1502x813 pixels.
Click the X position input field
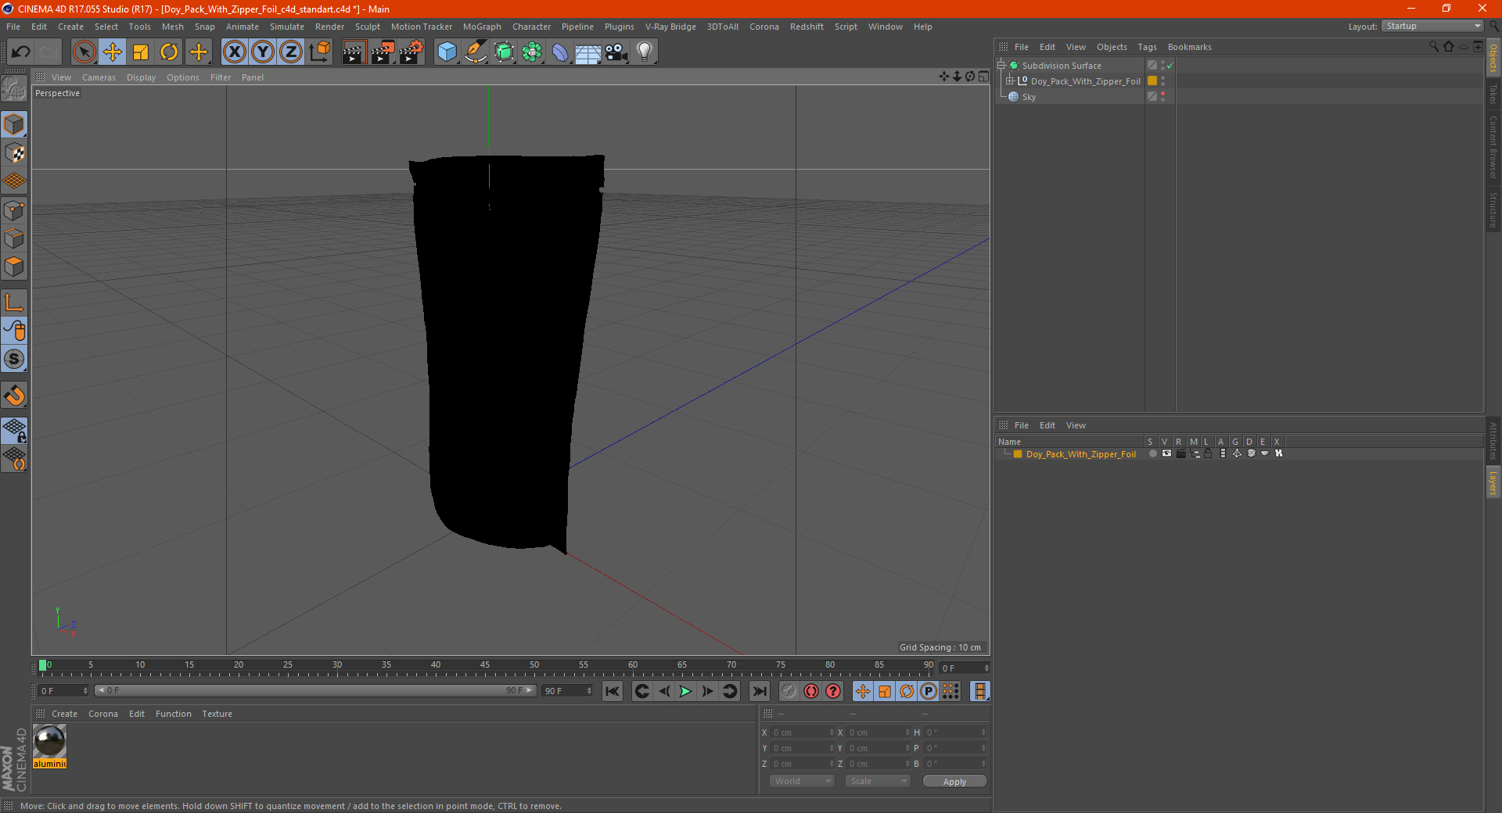pyautogui.click(x=802, y=732)
